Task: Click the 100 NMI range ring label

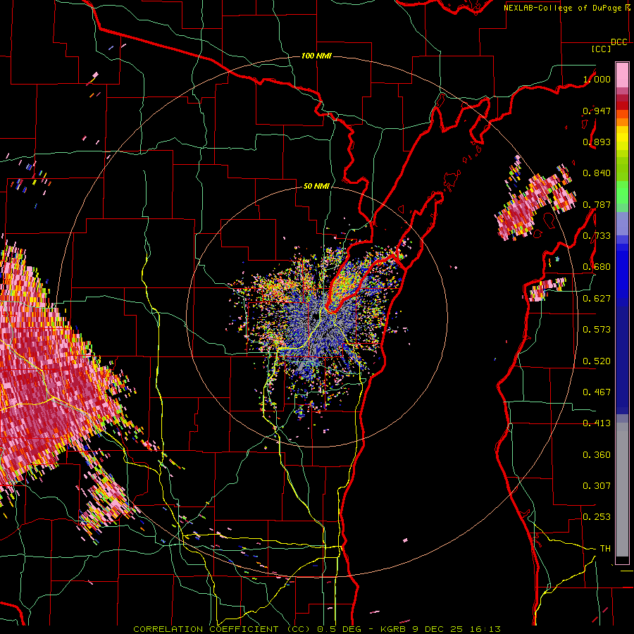Action: pyautogui.click(x=316, y=56)
